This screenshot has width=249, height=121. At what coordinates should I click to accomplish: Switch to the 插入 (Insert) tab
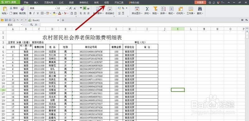click(x=36, y=2)
